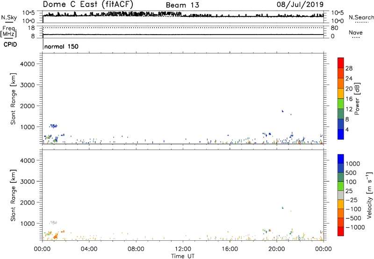Viewport: 374px width, 259px height.
Task: Click the '−500' label on the velocity colorbar
Action: 353,218
